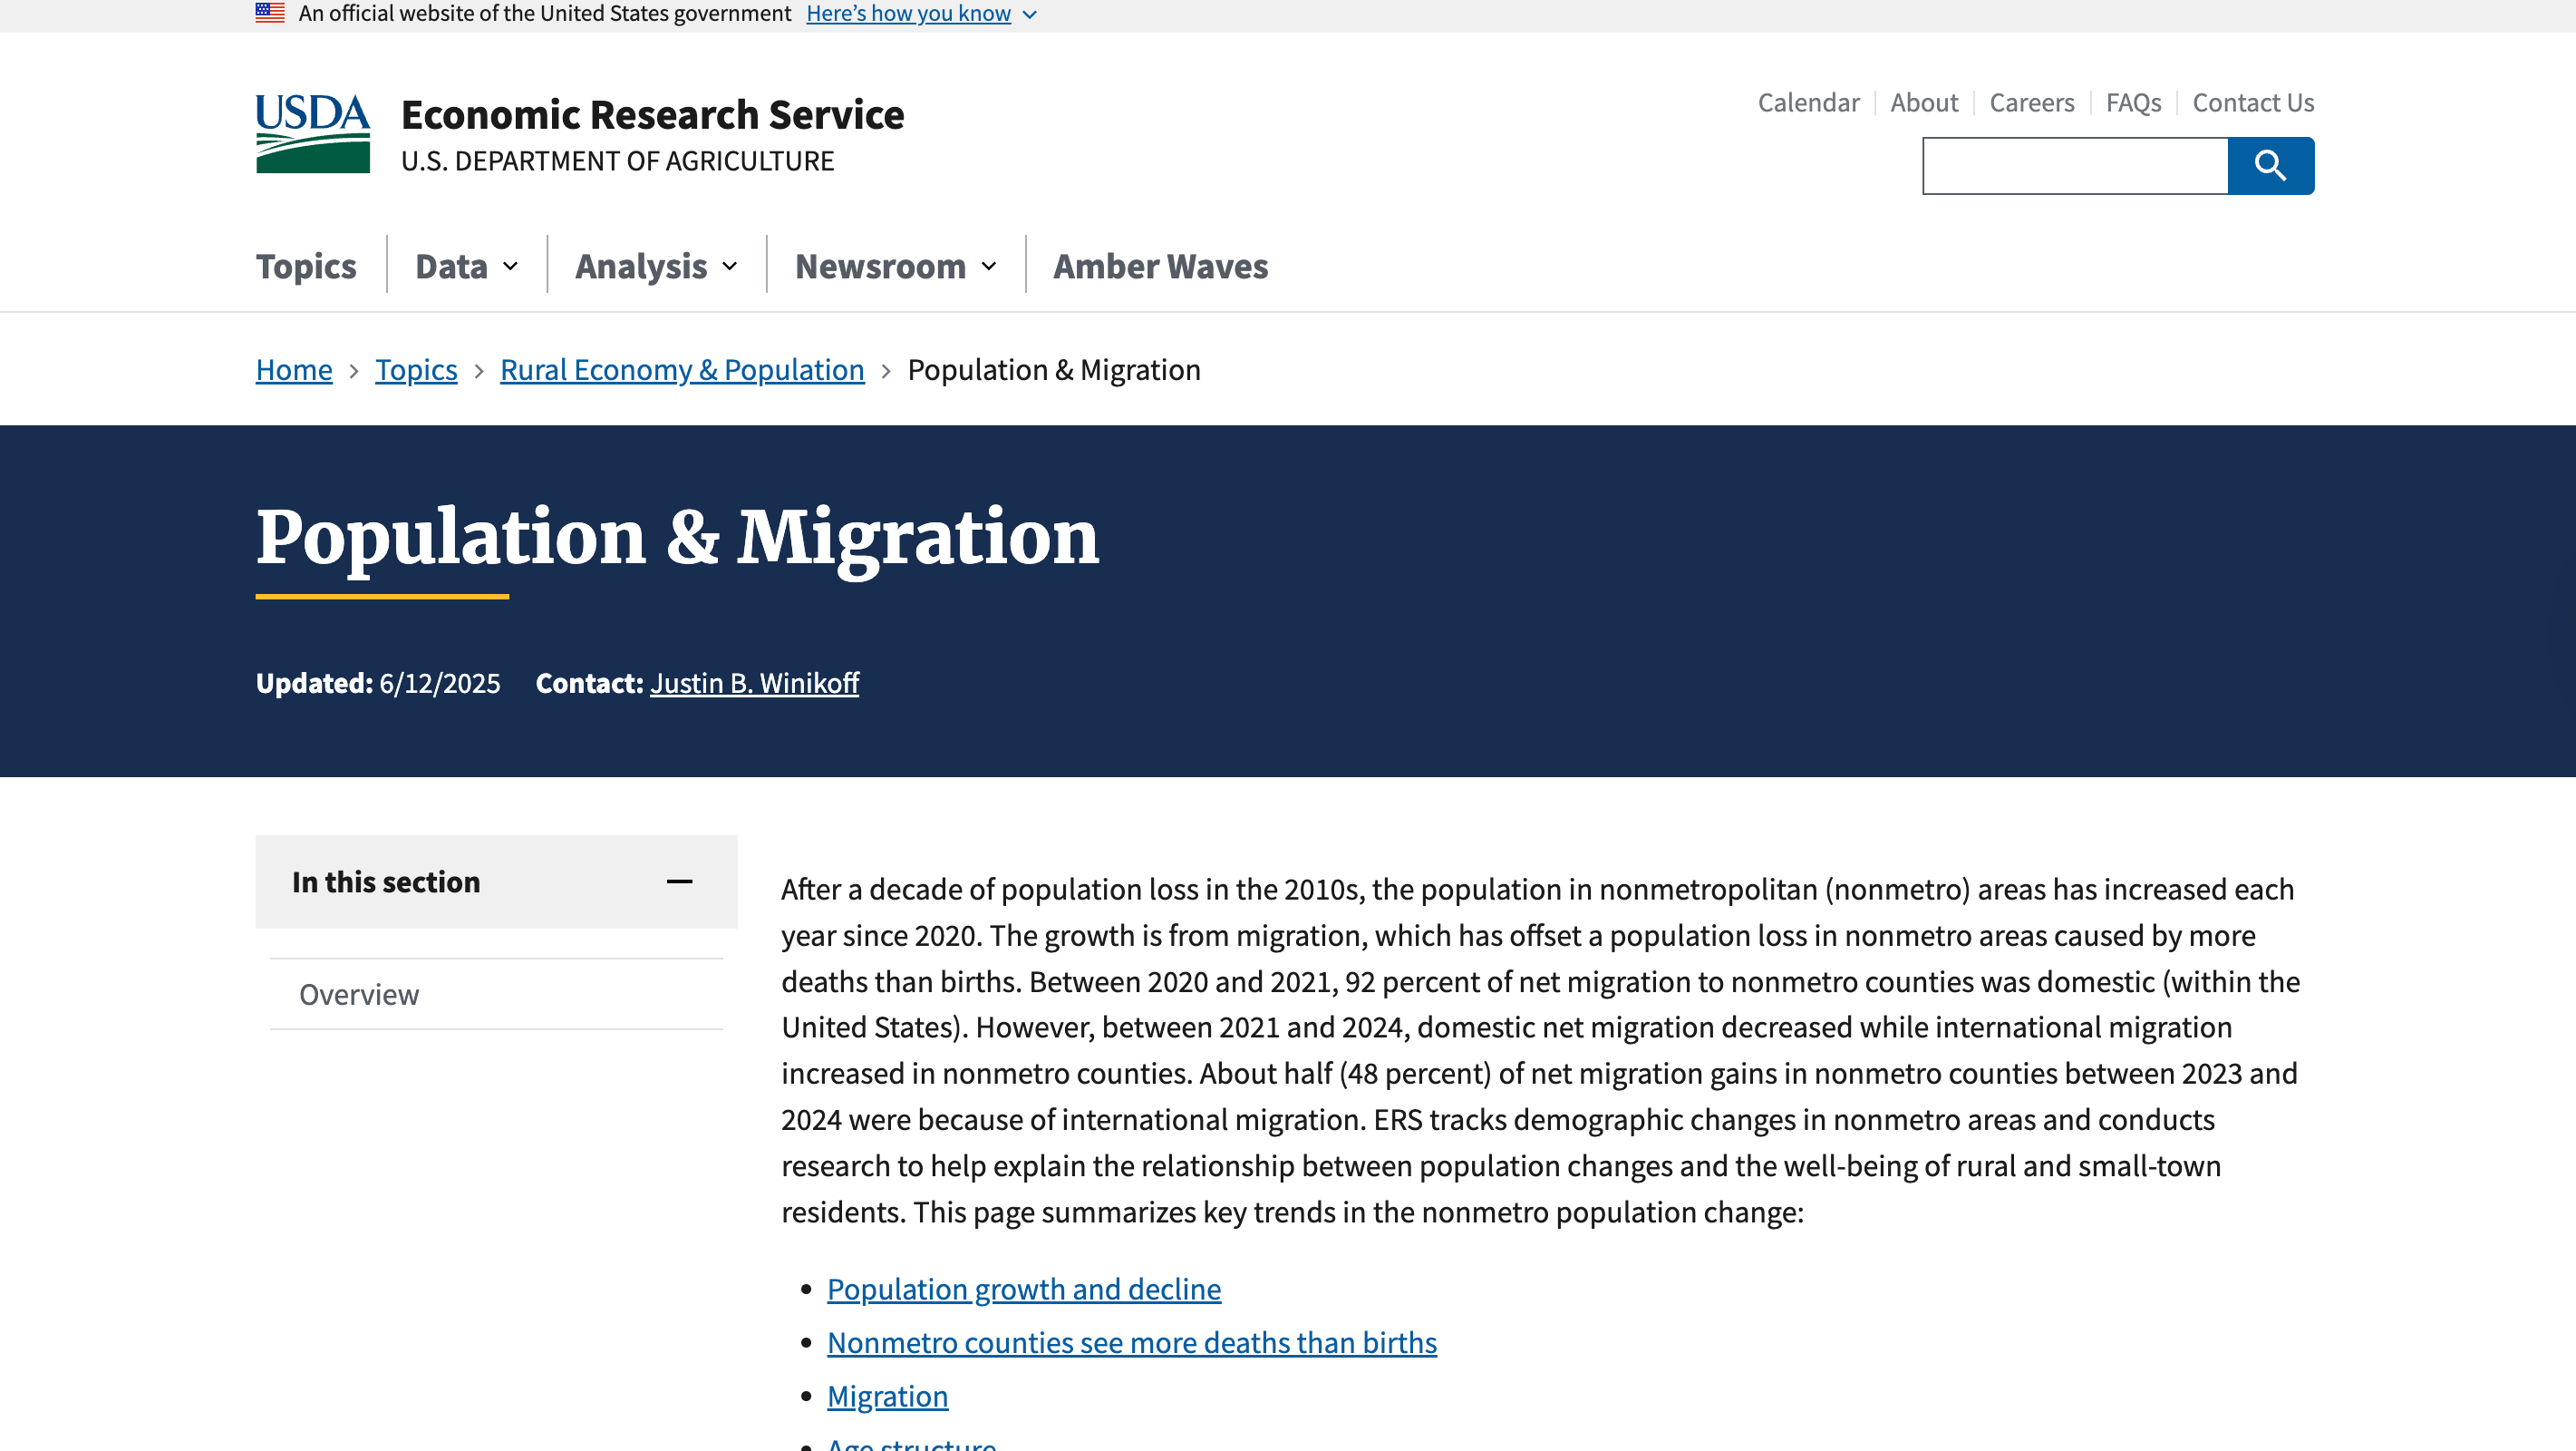Click the blue search magnifier button

(2270, 165)
